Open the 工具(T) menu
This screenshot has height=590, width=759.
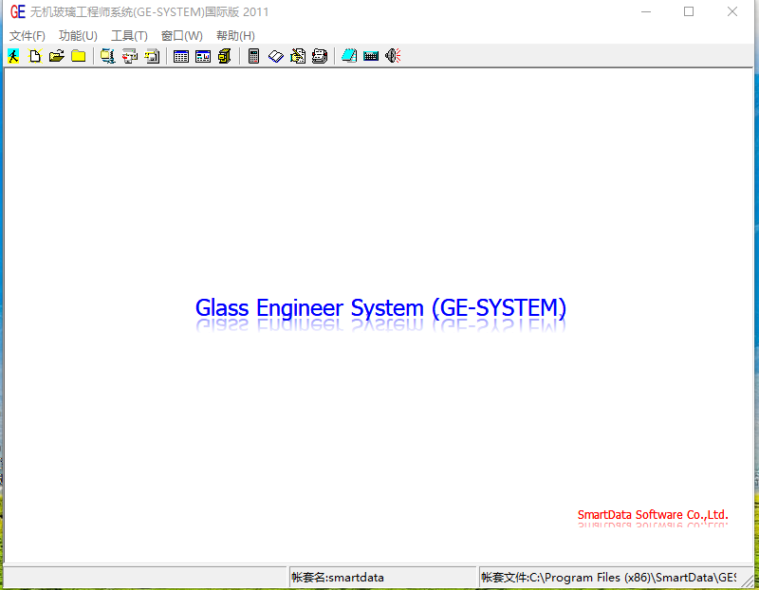pyautogui.click(x=129, y=36)
